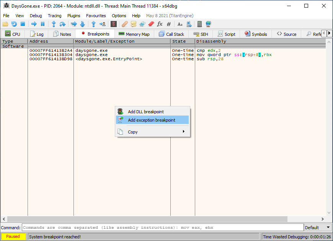333x241 pixels.
Task: Open Scylla with the red S icon
Action: click(x=113, y=24)
